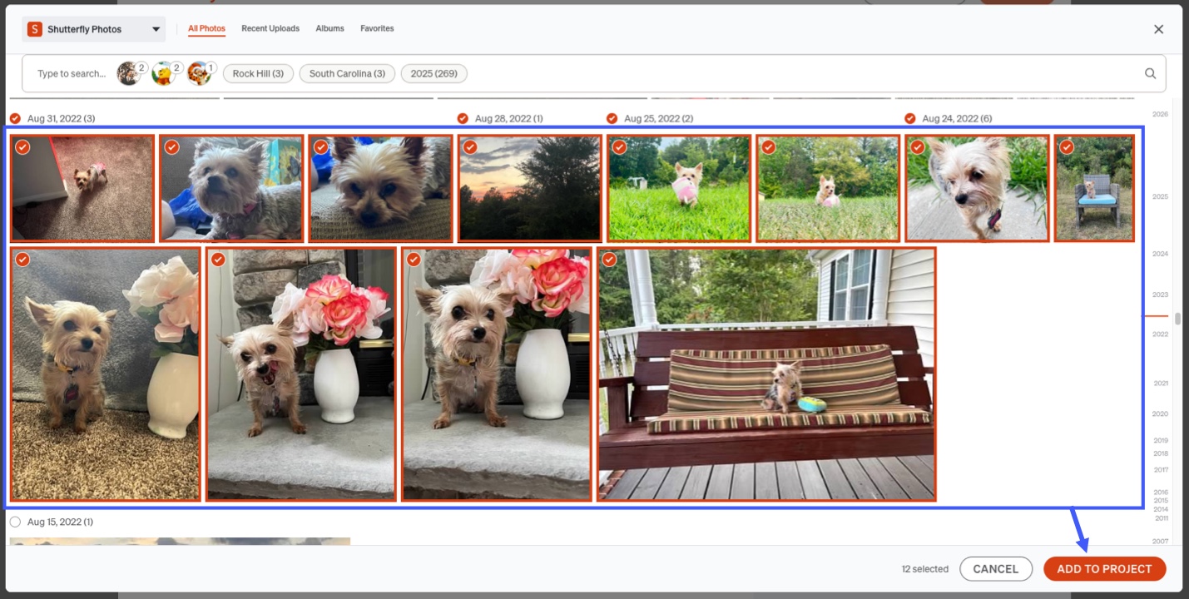Select the first face filter avatar
1189x599 pixels.
click(128, 73)
